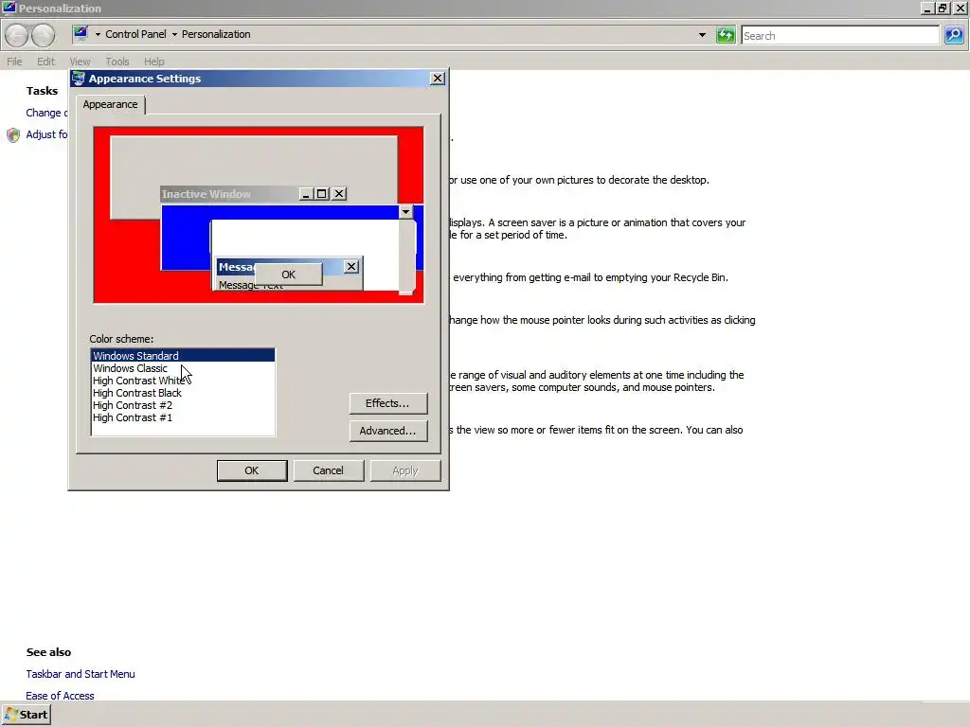Image resolution: width=970 pixels, height=727 pixels.
Task: Select Windows Standard color scheme
Action: click(183, 356)
